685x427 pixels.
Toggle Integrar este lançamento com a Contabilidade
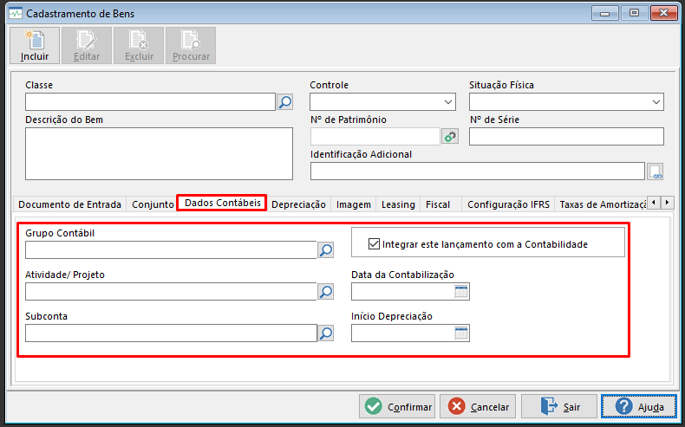coord(374,244)
